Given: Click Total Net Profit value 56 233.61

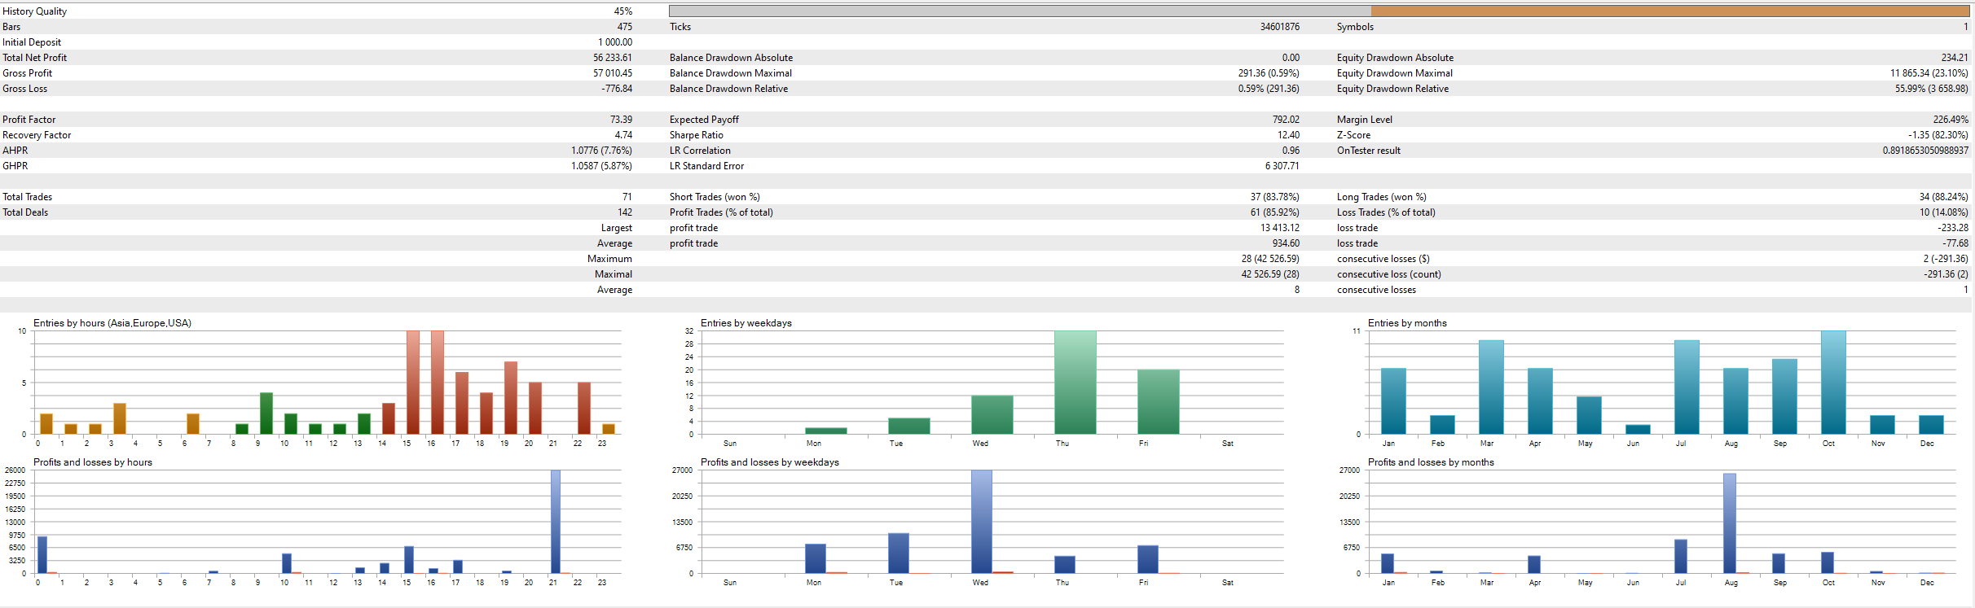Looking at the screenshot, I should click(x=613, y=58).
